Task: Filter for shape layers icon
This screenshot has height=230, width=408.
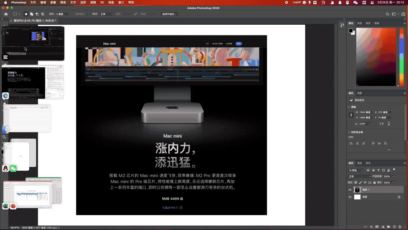Action: (x=383, y=170)
